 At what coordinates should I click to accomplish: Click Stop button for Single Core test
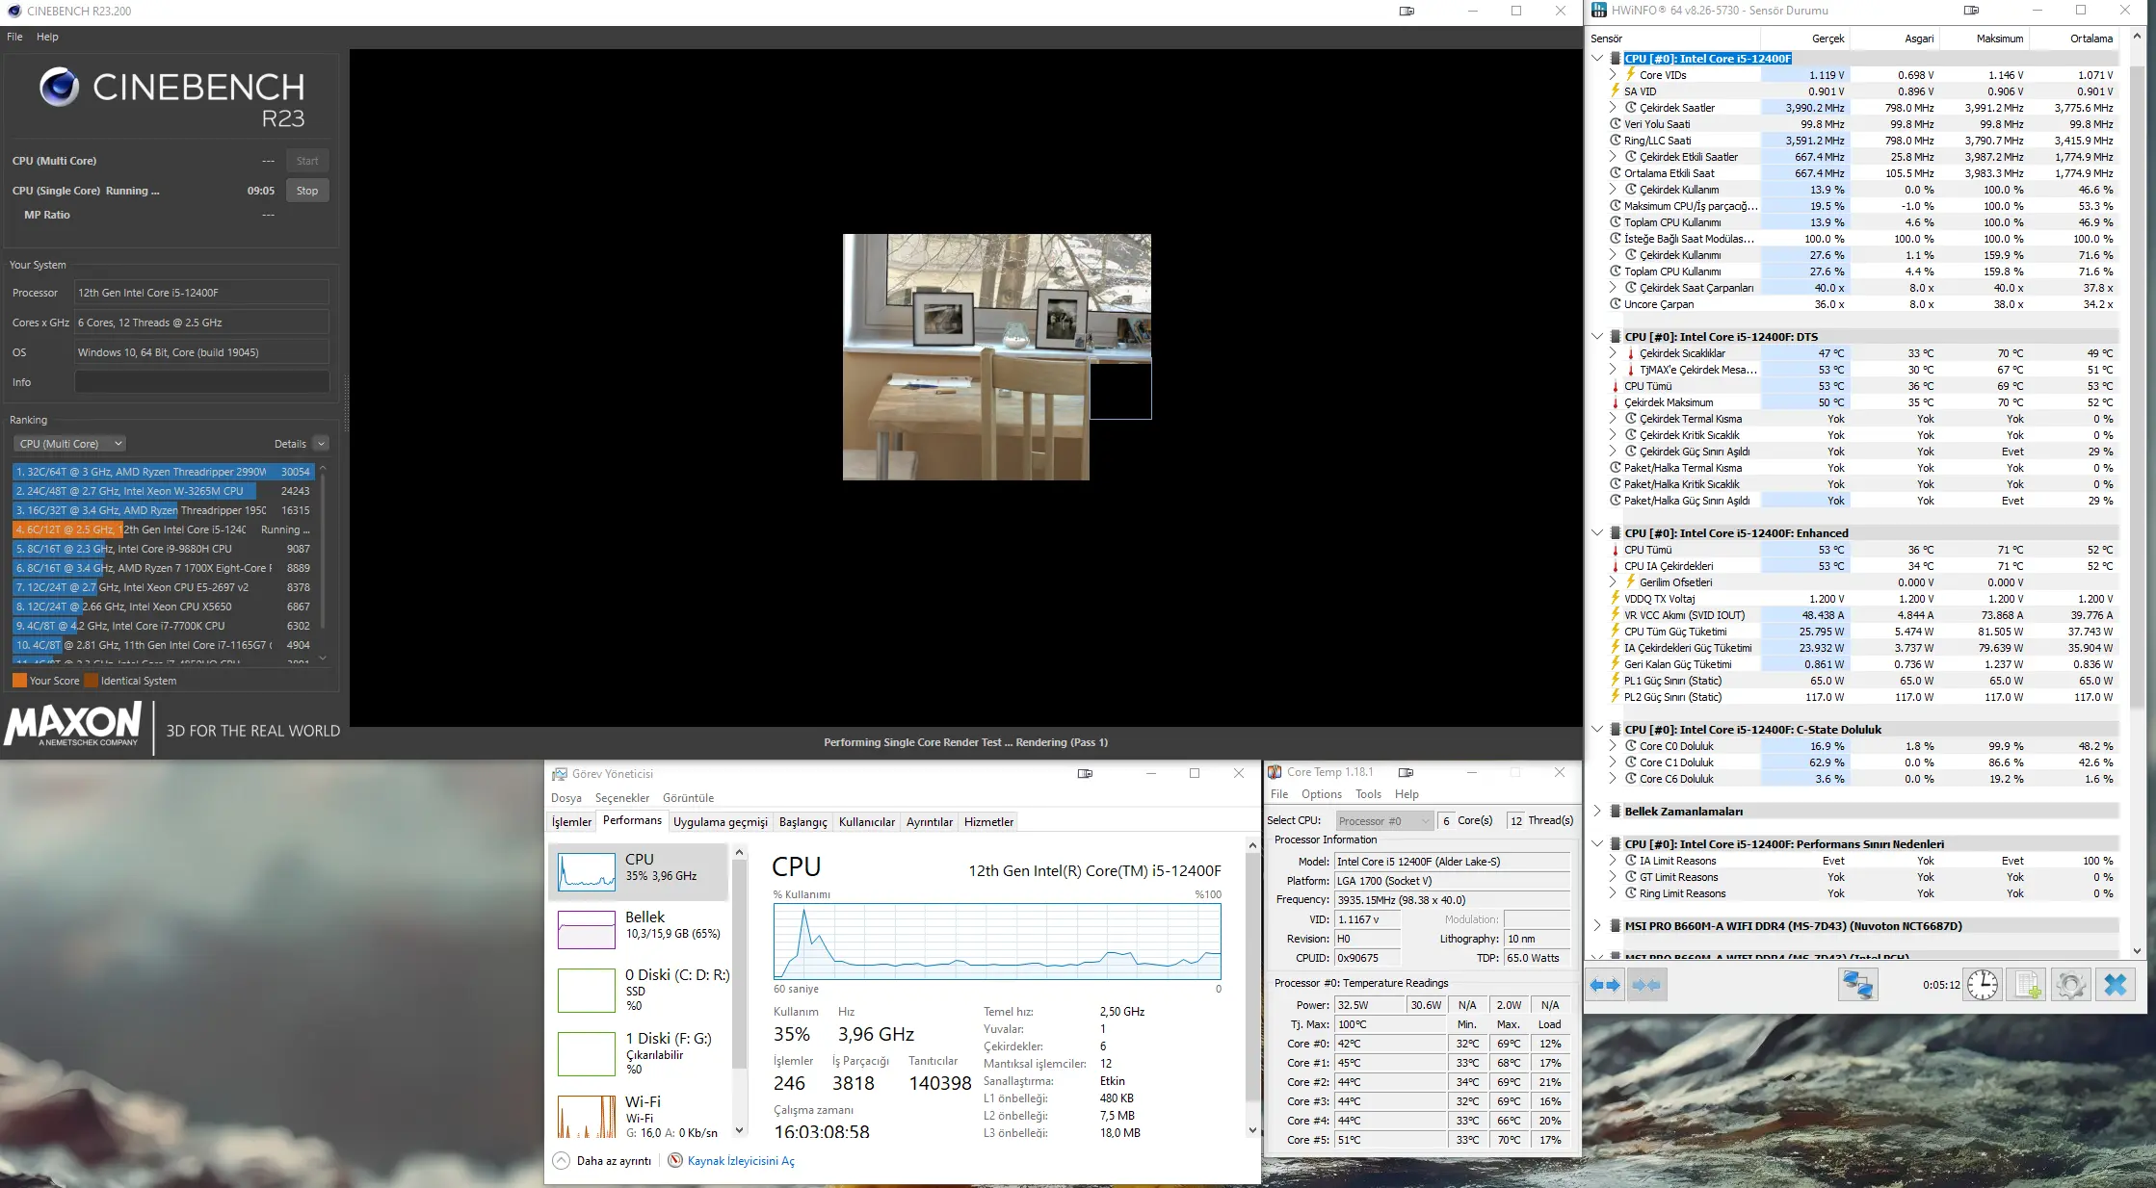coord(307,191)
